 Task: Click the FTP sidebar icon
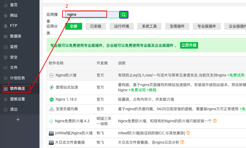click(6, 26)
